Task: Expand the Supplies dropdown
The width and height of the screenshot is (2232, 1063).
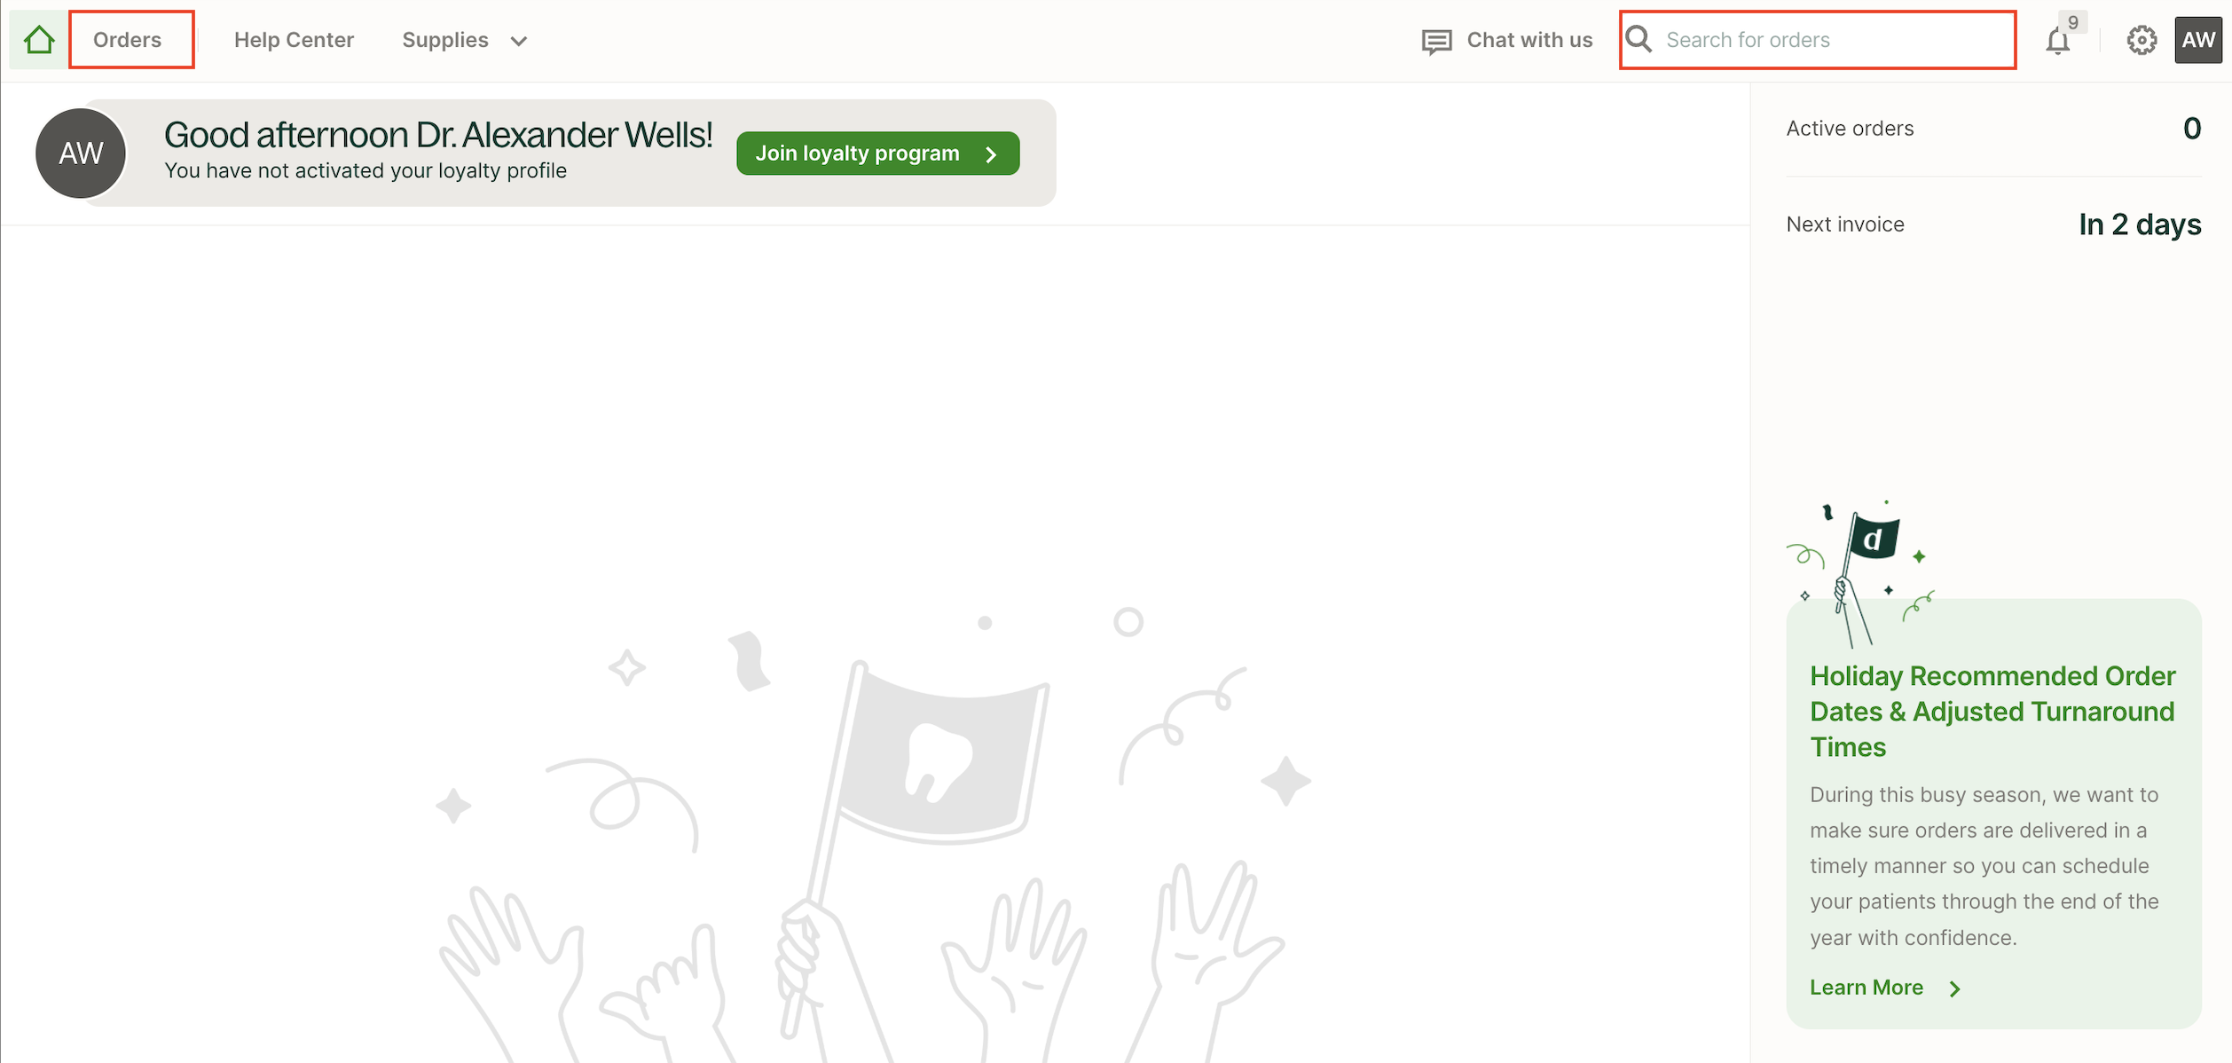Action: point(464,40)
